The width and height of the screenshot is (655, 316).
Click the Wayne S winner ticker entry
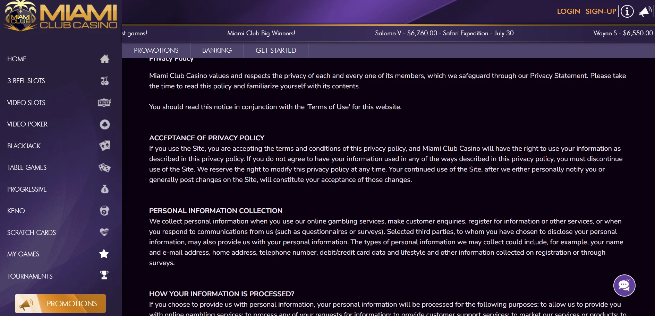coord(623,33)
